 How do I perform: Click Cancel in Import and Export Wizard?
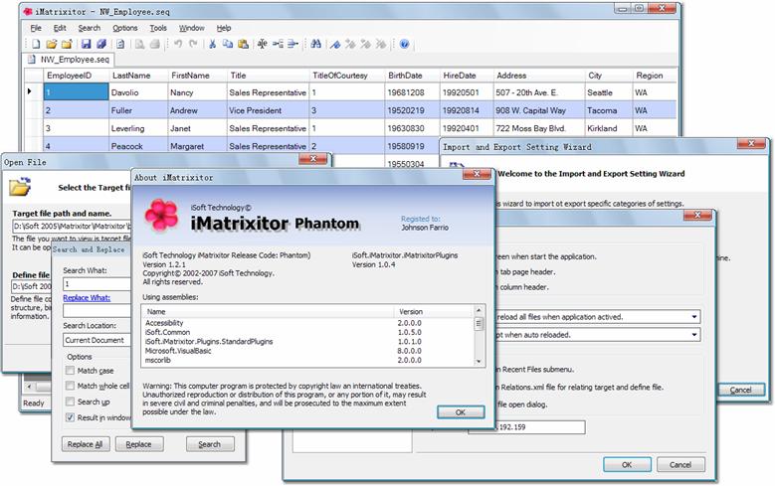[741, 390]
